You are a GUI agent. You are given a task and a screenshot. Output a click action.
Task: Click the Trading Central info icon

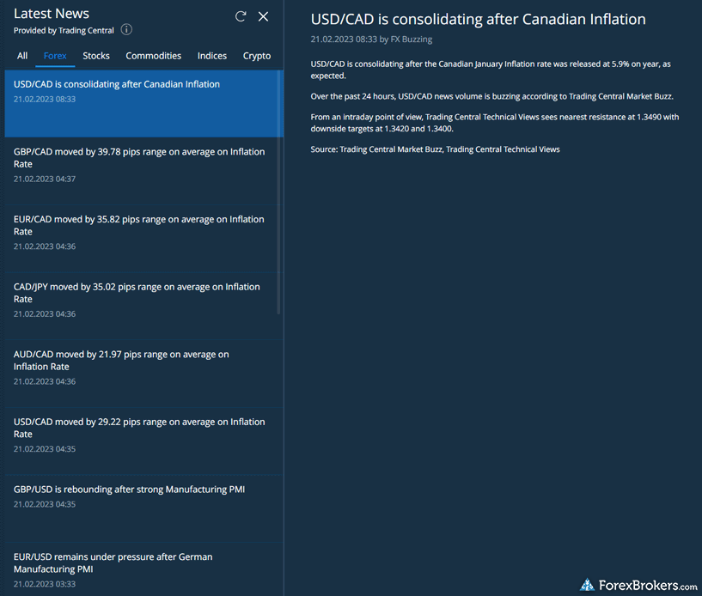(126, 30)
